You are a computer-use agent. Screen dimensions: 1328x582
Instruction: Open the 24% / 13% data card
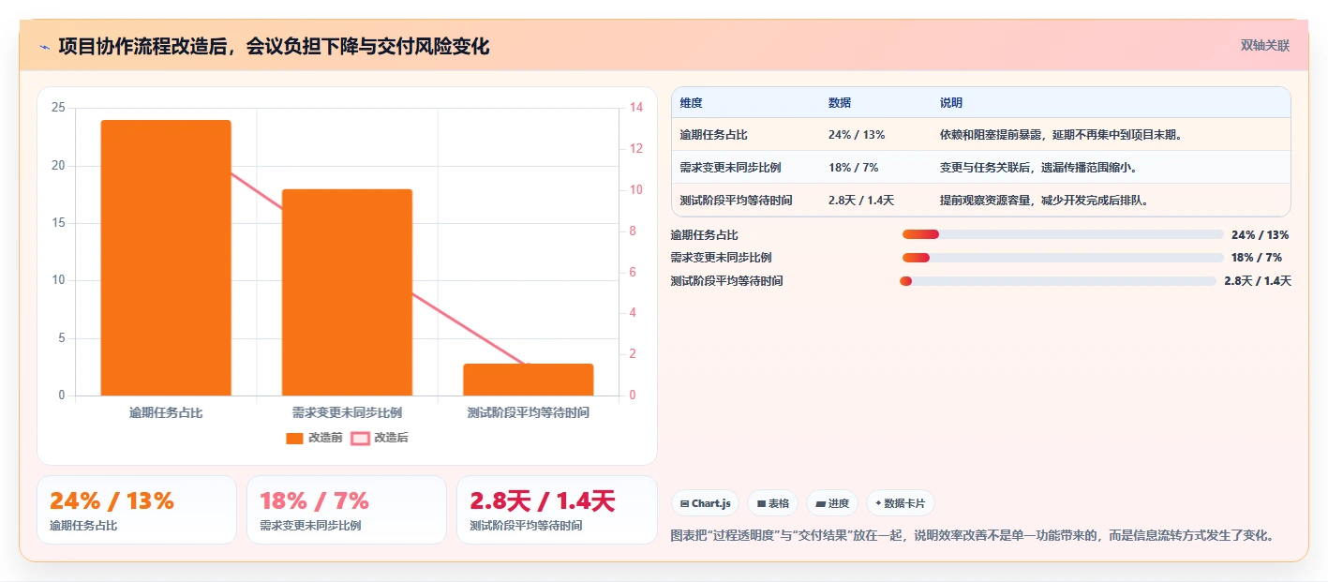coord(137,510)
